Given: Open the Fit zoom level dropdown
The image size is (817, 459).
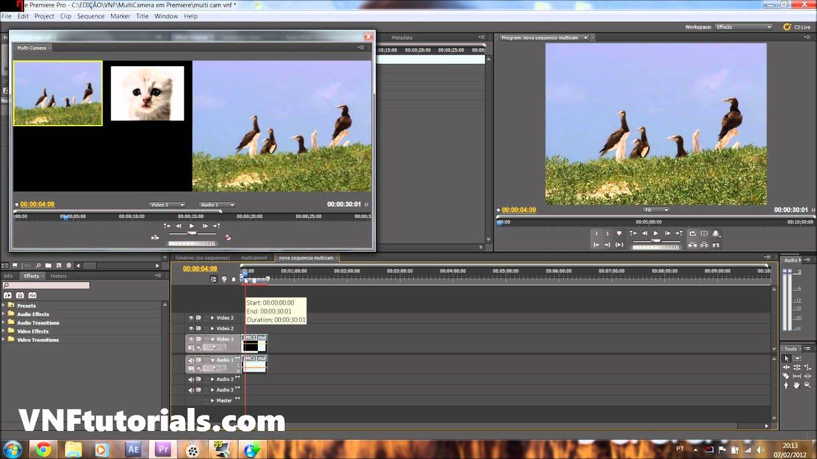Looking at the screenshot, I should click(x=656, y=210).
